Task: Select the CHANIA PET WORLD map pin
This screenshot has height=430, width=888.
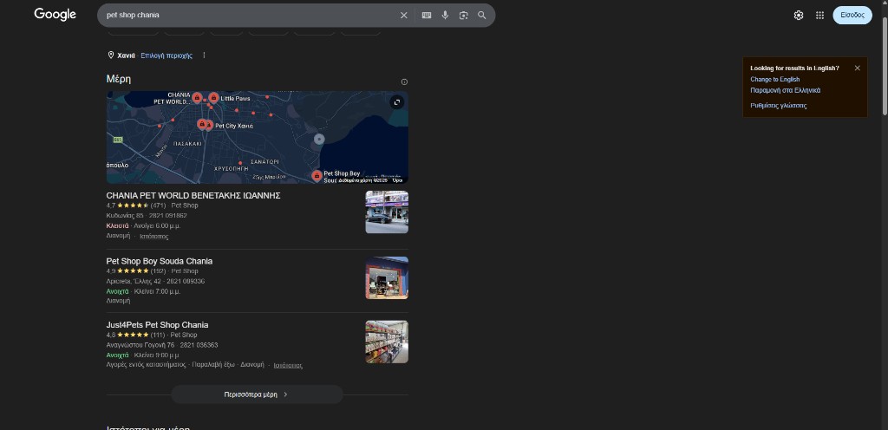Action: tap(197, 97)
